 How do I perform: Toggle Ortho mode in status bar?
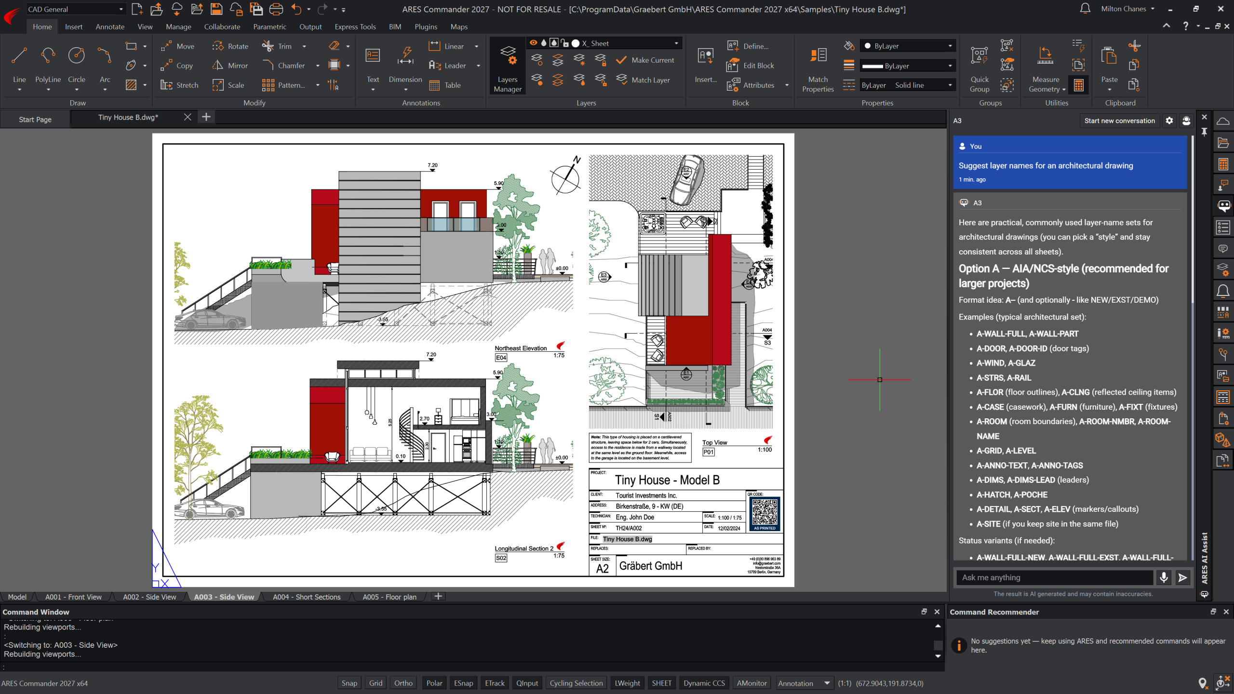[x=403, y=683]
